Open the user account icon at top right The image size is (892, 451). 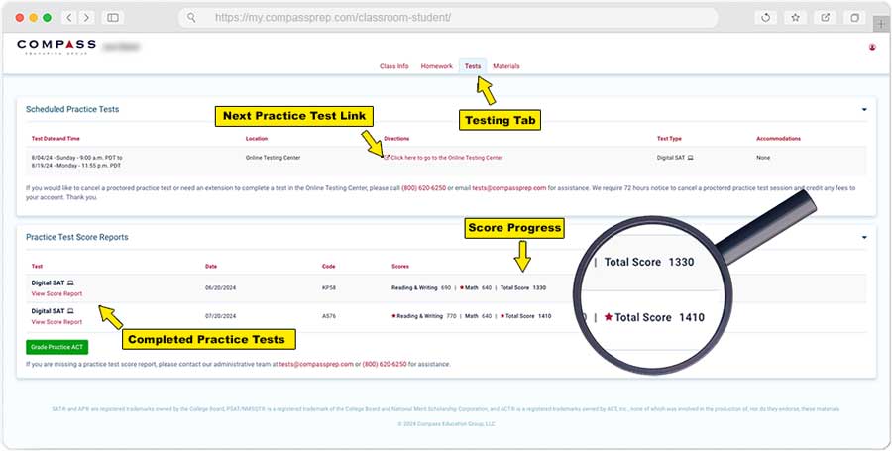pyautogui.click(x=872, y=47)
